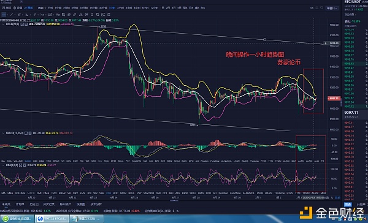Select the eraser drawing tool
368x223 pixels.
click(81, 15)
